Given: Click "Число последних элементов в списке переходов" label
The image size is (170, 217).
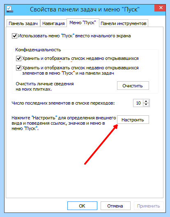Looking at the screenshot, I should click(63, 103).
